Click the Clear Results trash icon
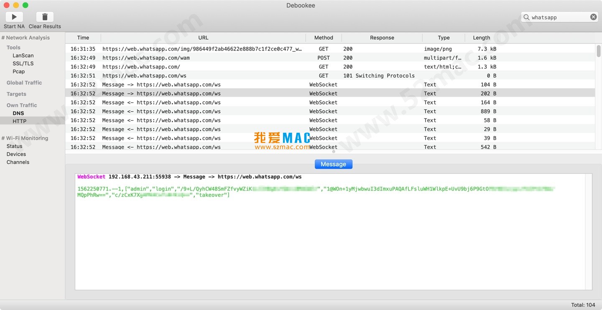The width and height of the screenshot is (602, 310). [45, 17]
